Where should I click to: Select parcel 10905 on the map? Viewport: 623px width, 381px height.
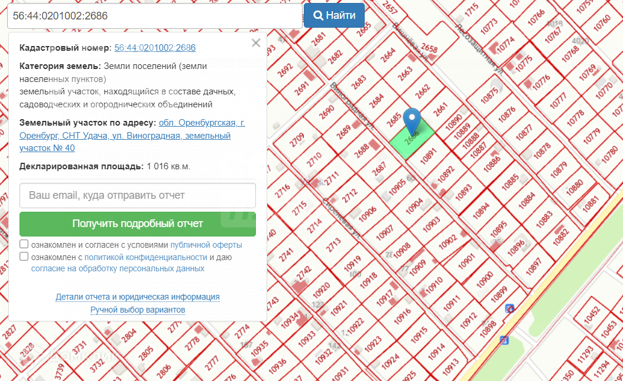[x=397, y=187]
